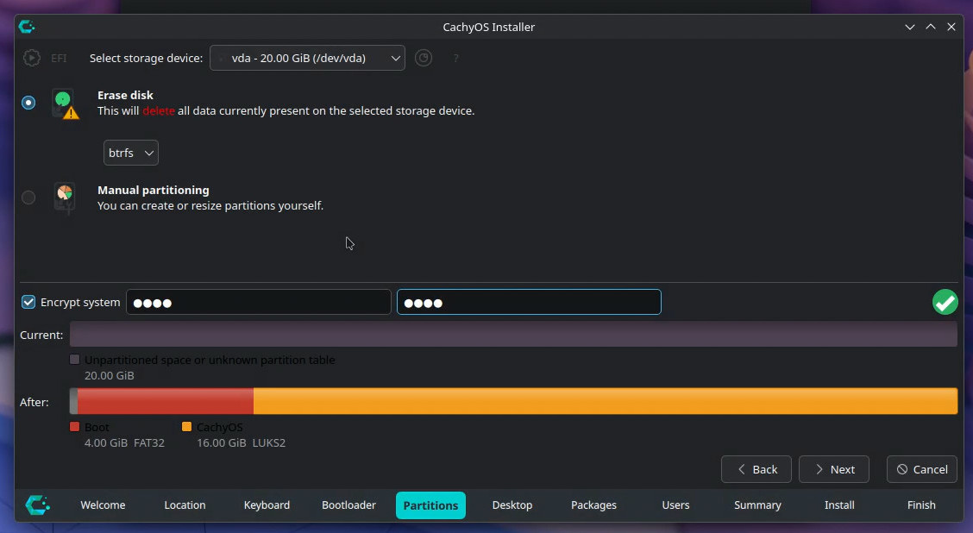Go to the Packages step
973x533 pixels.
pos(593,505)
